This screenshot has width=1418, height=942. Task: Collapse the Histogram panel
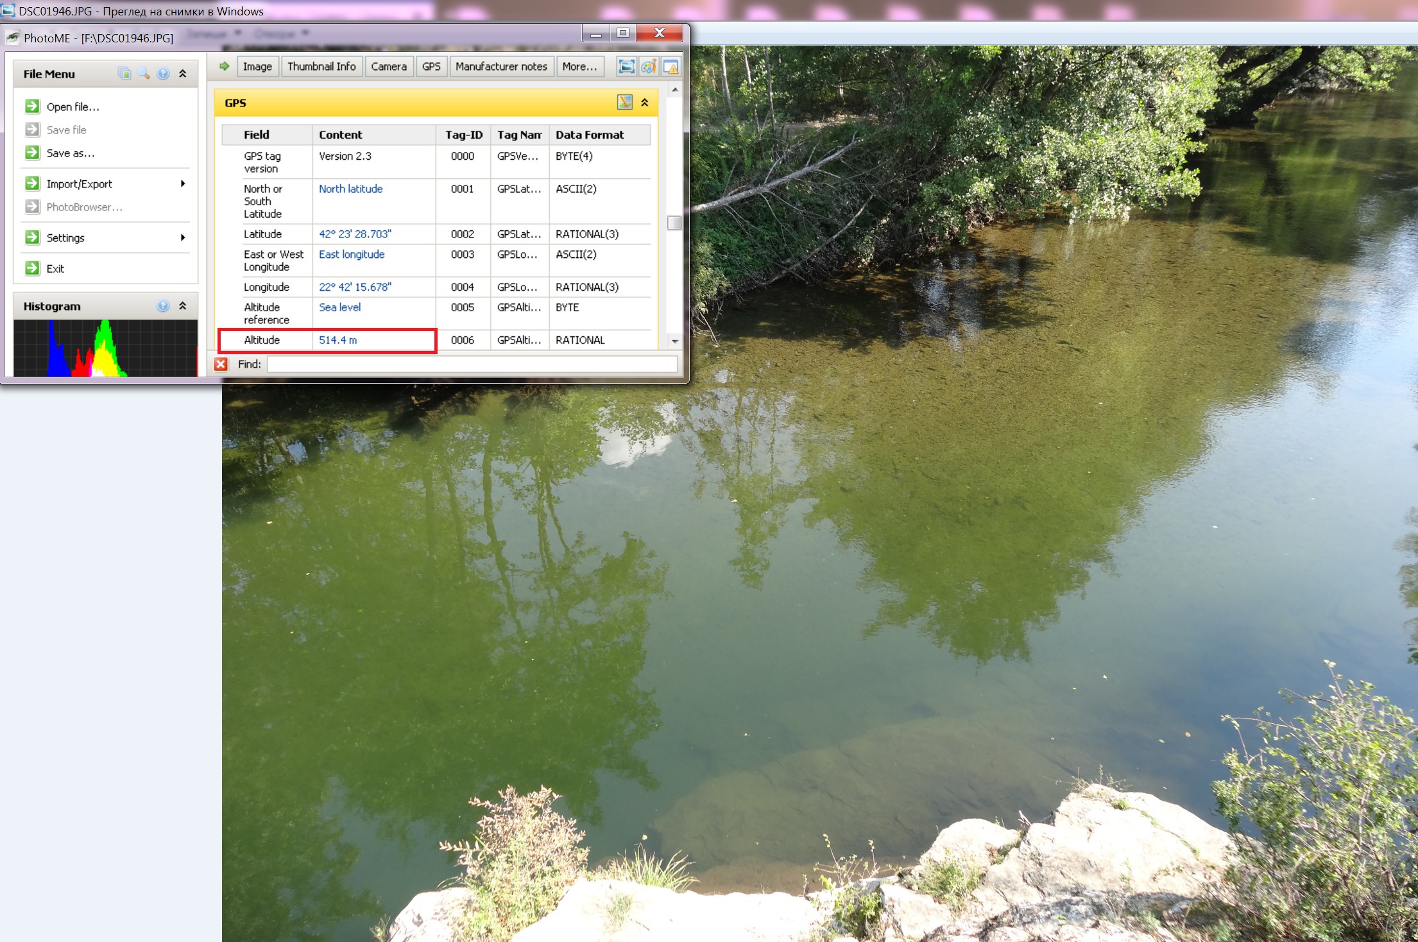(x=183, y=306)
